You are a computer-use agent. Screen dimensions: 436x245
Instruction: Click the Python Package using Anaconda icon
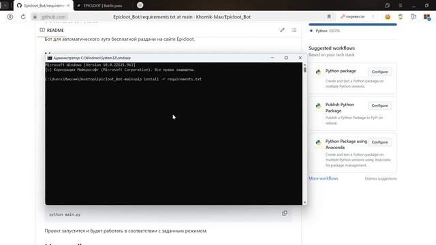318,143
